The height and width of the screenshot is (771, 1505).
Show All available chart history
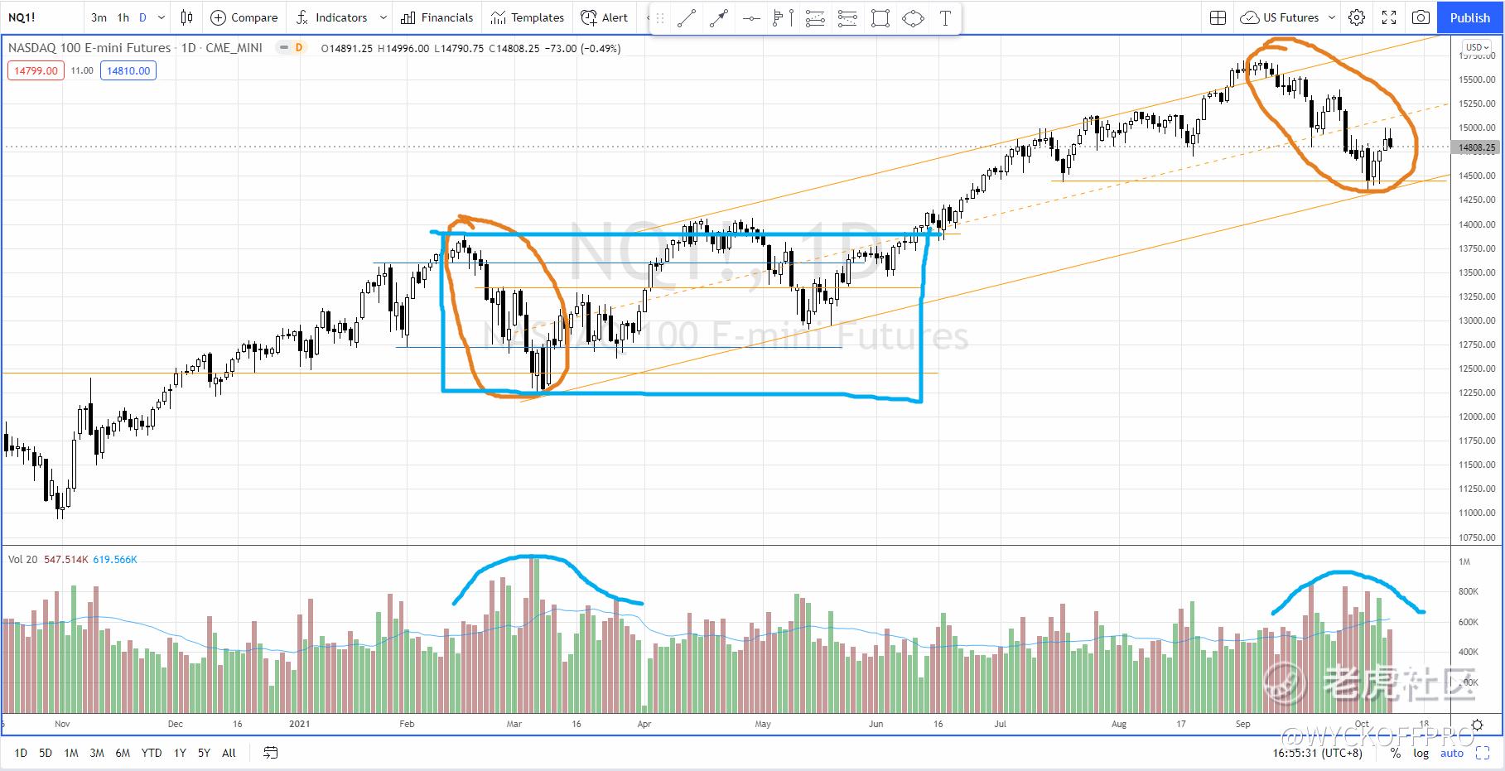pos(229,753)
